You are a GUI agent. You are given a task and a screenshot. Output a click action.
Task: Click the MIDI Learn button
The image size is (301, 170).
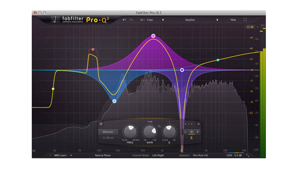(60, 155)
